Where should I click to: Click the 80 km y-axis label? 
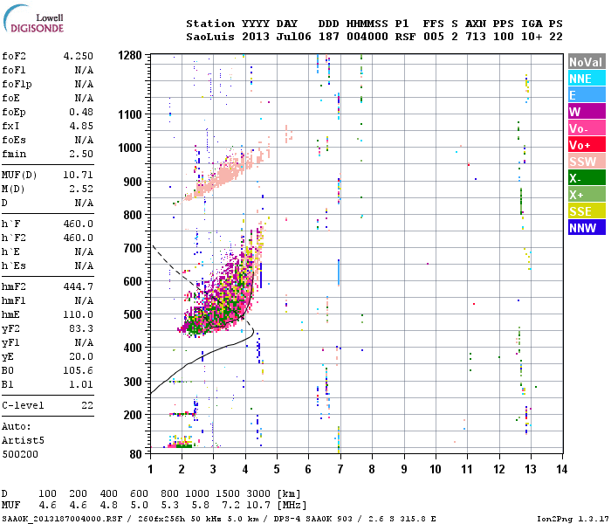click(x=136, y=454)
